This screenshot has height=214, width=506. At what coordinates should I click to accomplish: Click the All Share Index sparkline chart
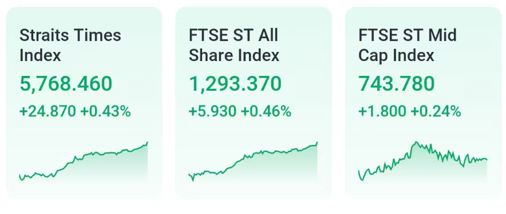[x=253, y=163]
